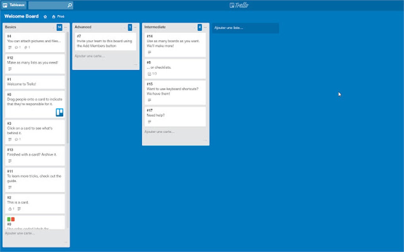
Task: Click the search magnifier icon in top bar
Action: [69, 5]
